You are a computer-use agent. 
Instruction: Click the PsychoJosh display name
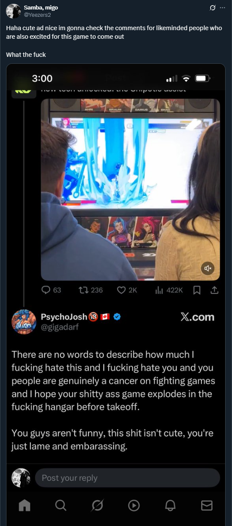(x=64, y=317)
